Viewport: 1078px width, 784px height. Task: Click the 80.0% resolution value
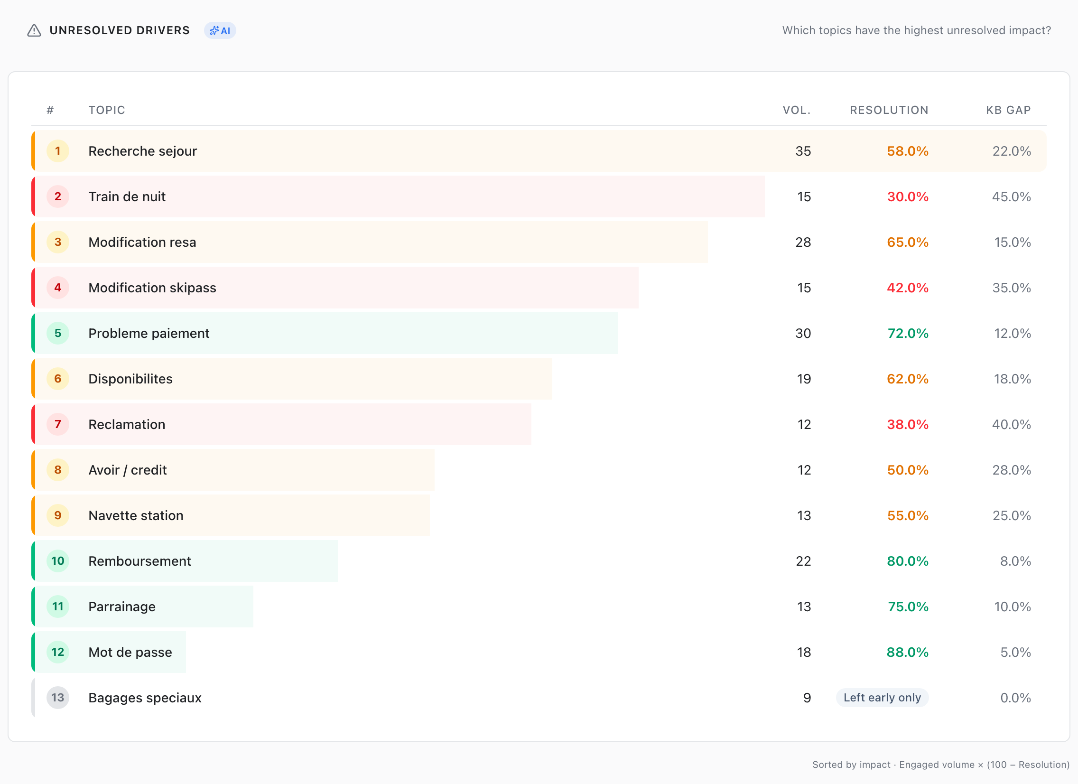point(908,561)
